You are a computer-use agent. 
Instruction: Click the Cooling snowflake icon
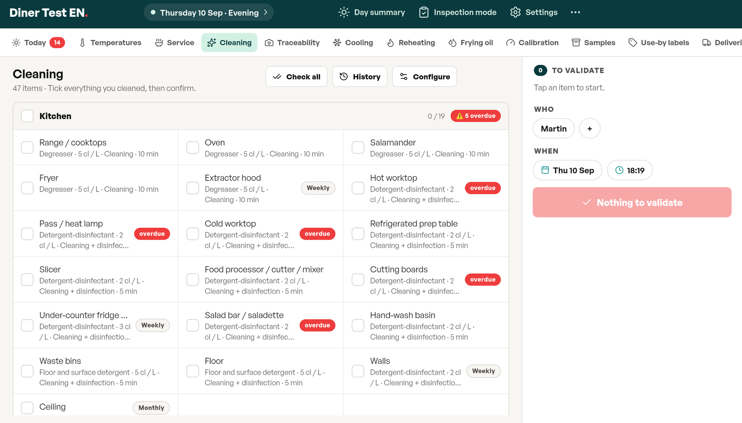pos(337,43)
